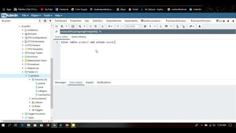Switch to the Notifications output tab
Image resolution: width=236 pixels, height=133 pixels.
(x=104, y=82)
